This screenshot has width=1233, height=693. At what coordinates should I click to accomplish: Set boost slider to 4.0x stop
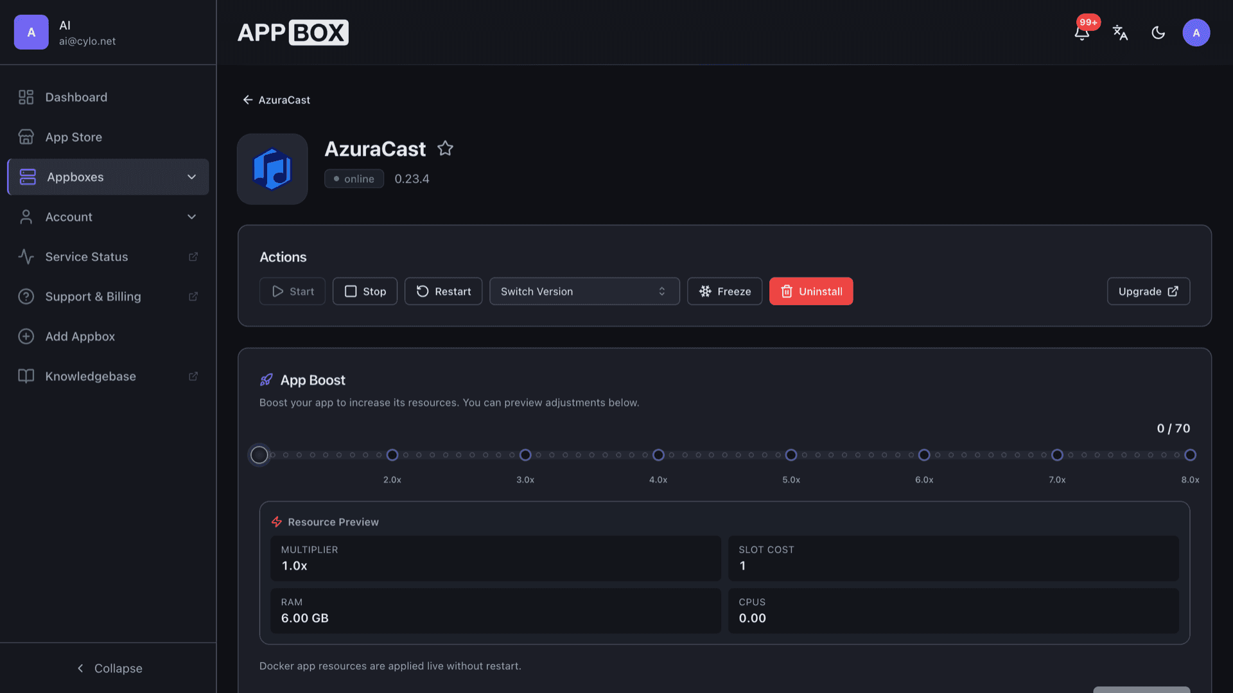[658, 455]
